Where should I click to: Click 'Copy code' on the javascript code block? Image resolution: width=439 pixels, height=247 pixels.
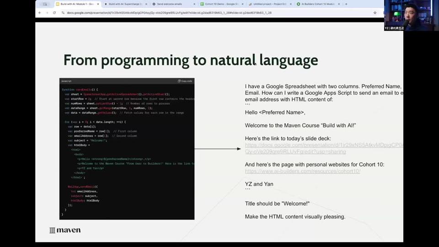pos(185,81)
